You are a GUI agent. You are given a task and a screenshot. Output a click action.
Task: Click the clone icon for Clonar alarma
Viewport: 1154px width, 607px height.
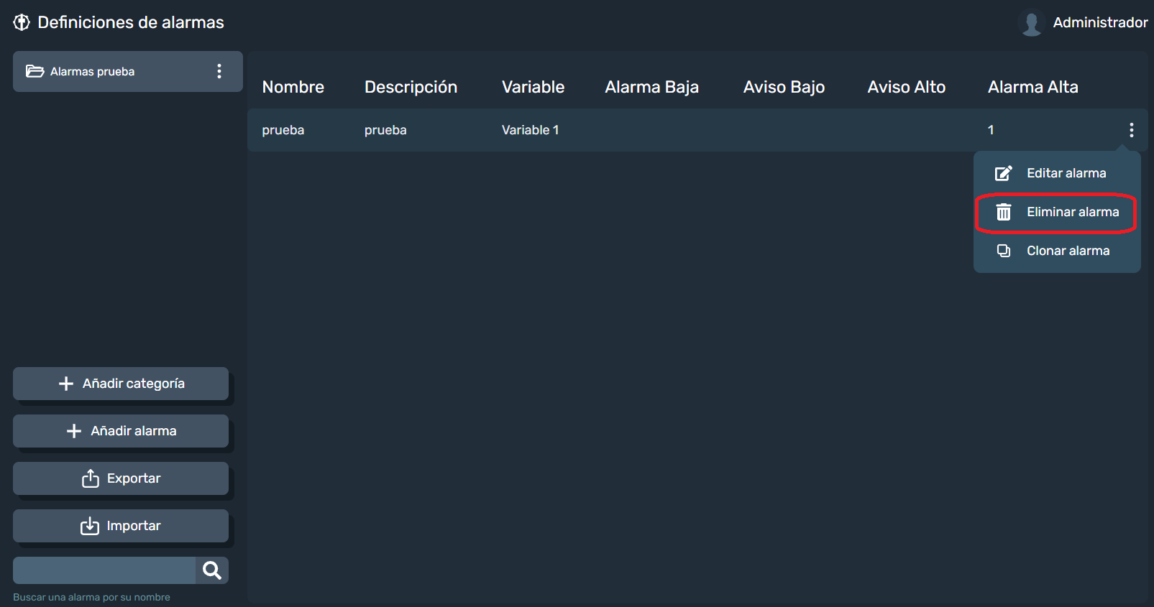pos(1003,251)
